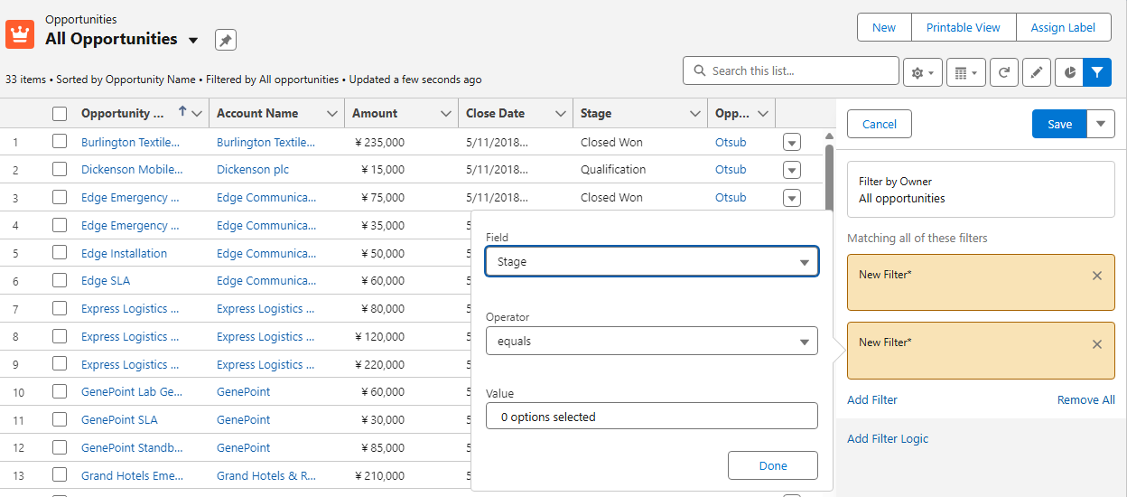Viewport: 1127px width, 497px height.
Task: Select the Burlington Textile row checkbox
Action: tap(60, 142)
